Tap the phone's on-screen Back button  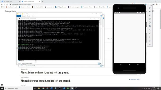[121, 64]
